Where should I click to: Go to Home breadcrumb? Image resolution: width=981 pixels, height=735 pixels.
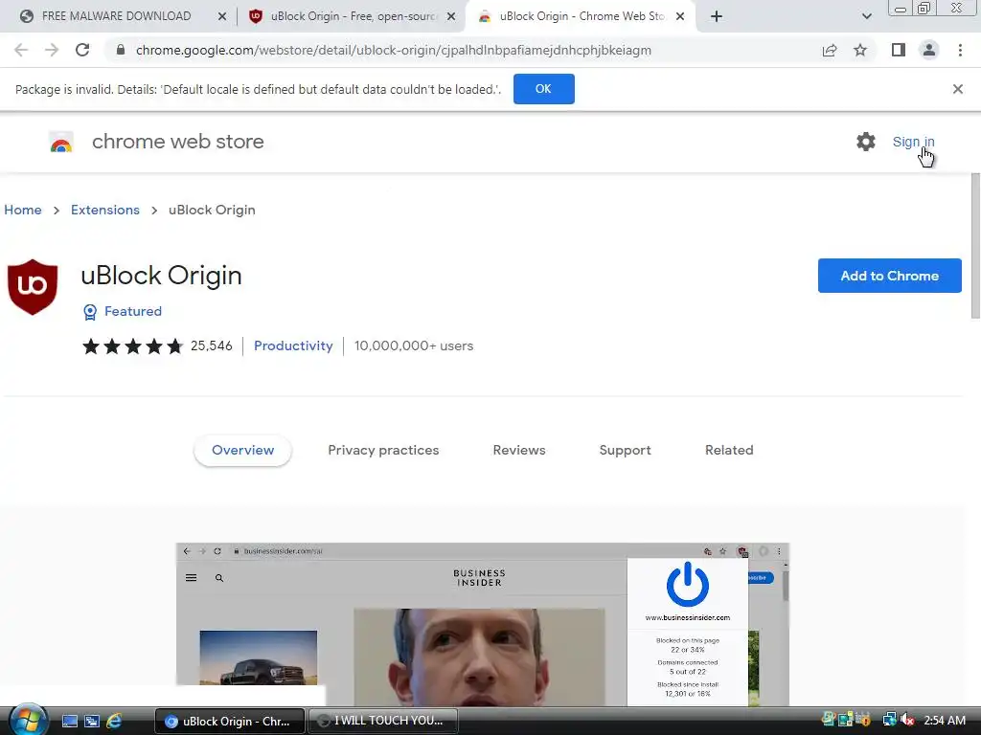click(x=23, y=210)
